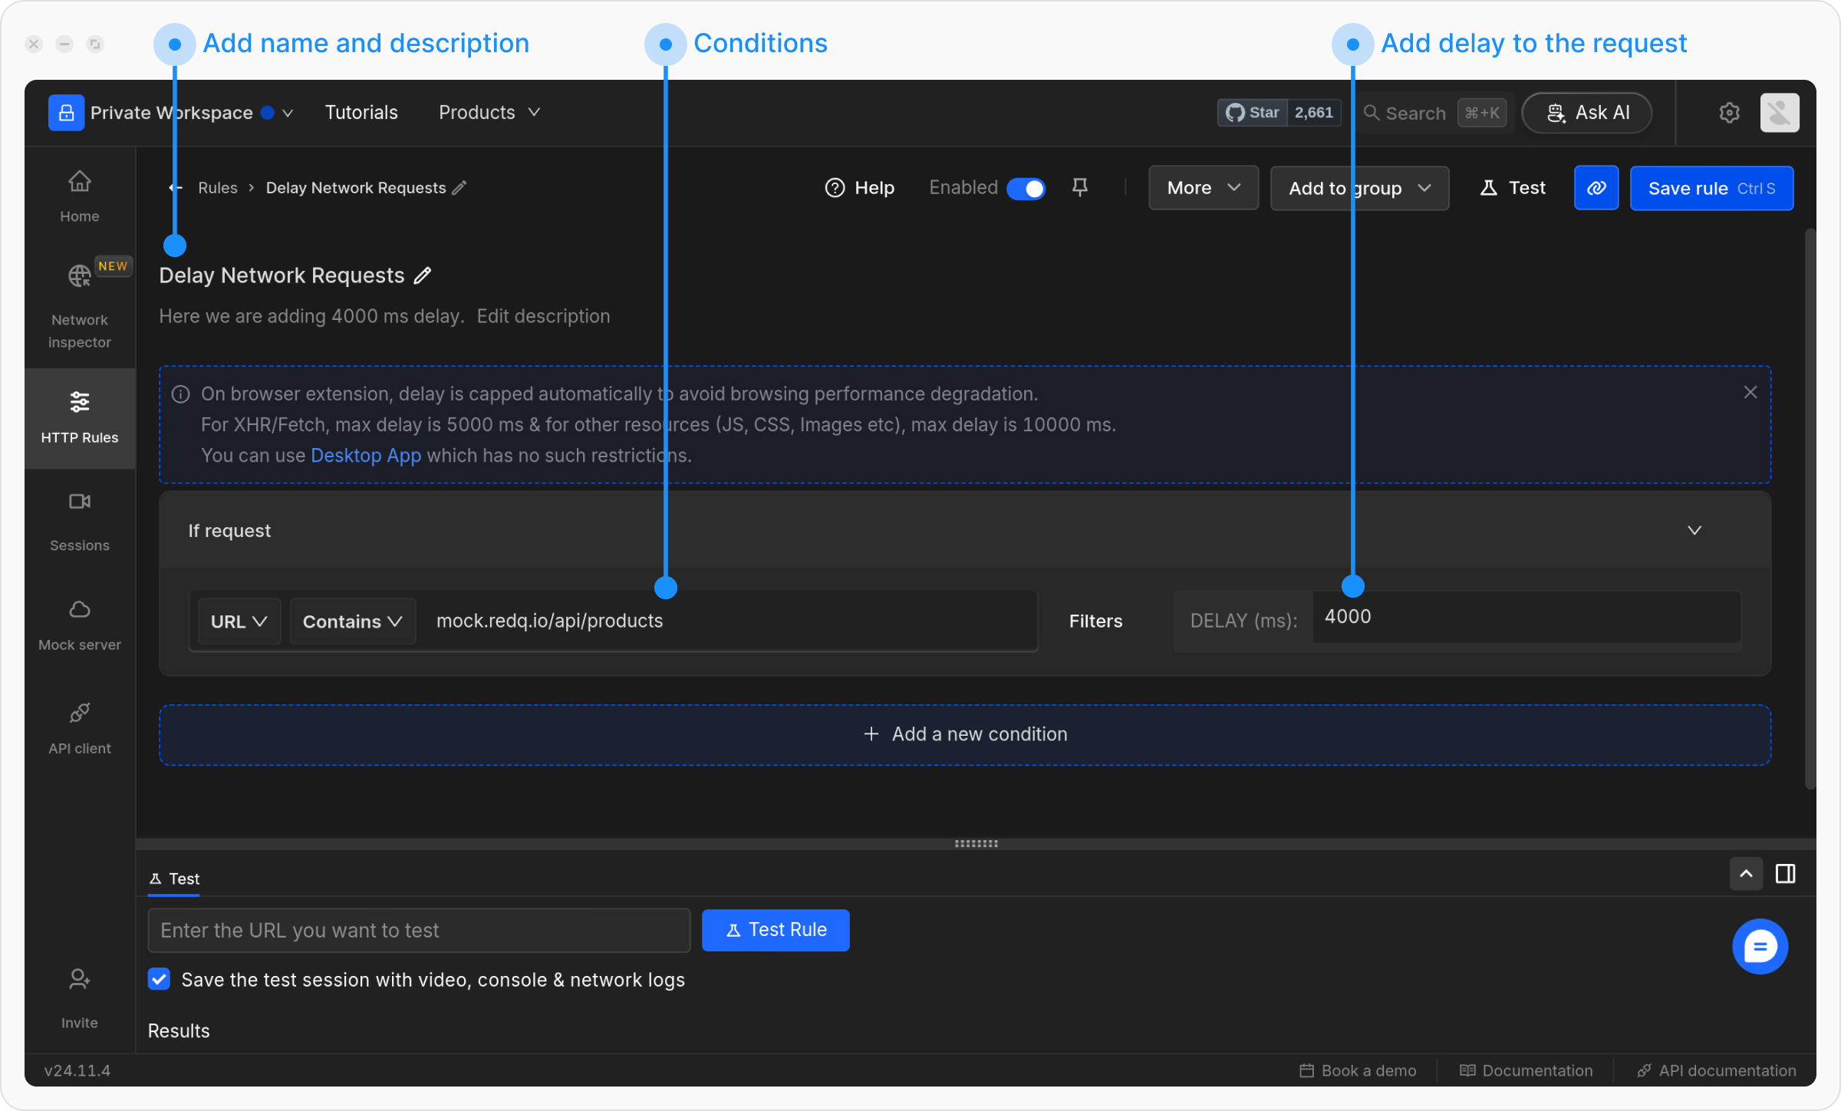Click the Sessions camera icon

tap(80, 502)
